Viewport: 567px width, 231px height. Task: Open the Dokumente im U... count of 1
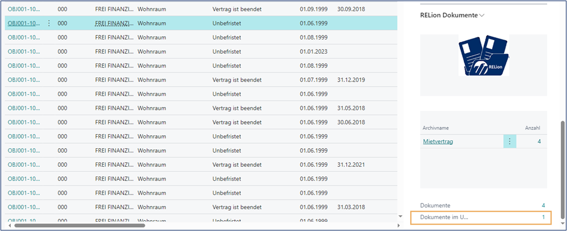pyautogui.click(x=543, y=217)
